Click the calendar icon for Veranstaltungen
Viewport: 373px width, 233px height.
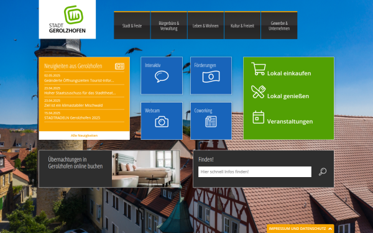[x=259, y=117]
